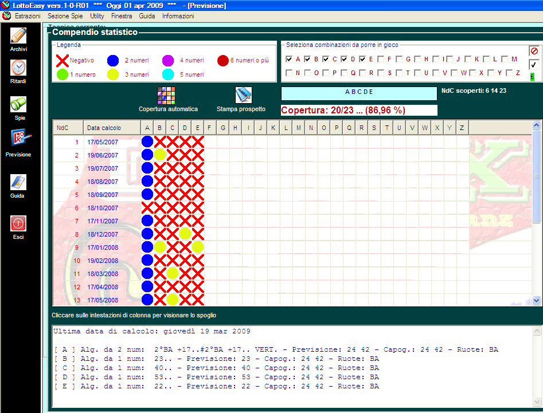Uncheck combination C checkbox
The width and height of the screenshot is (543, 413).
(326, 59)
